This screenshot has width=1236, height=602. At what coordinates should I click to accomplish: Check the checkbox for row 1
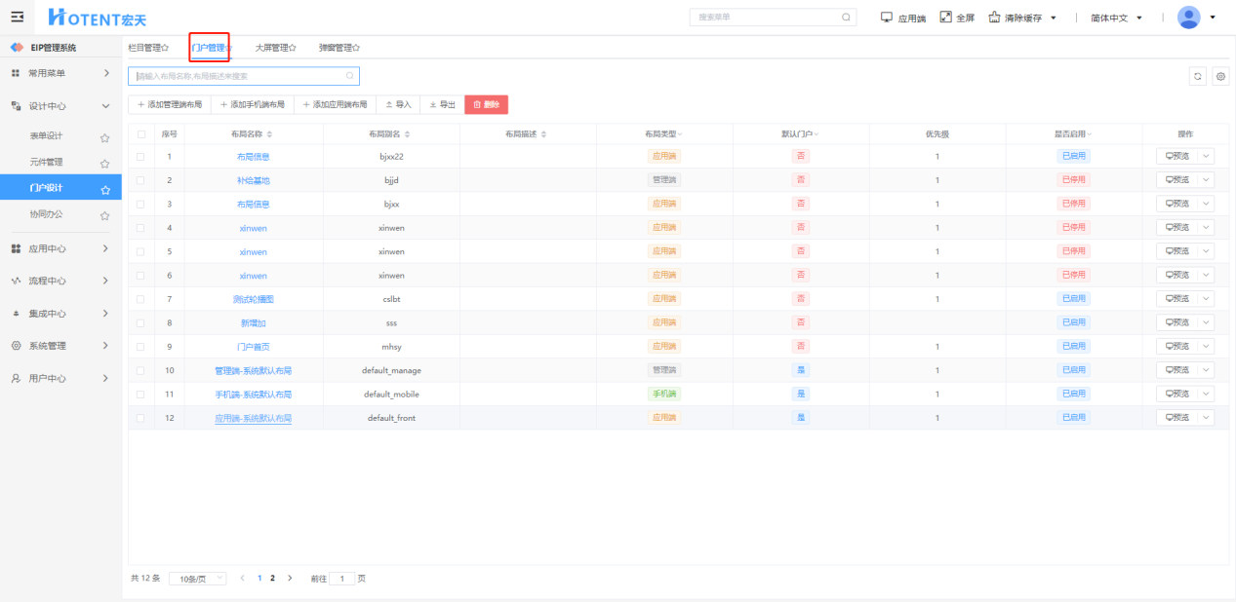(x=141, y=157)
